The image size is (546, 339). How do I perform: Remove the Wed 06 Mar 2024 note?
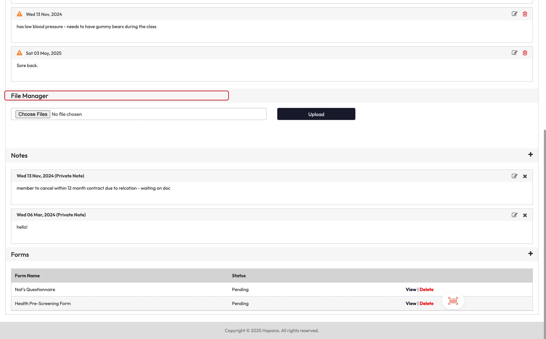click(x=525, y=215)
